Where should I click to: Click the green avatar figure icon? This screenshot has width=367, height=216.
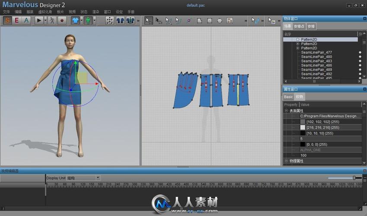(x=88, y=21)
